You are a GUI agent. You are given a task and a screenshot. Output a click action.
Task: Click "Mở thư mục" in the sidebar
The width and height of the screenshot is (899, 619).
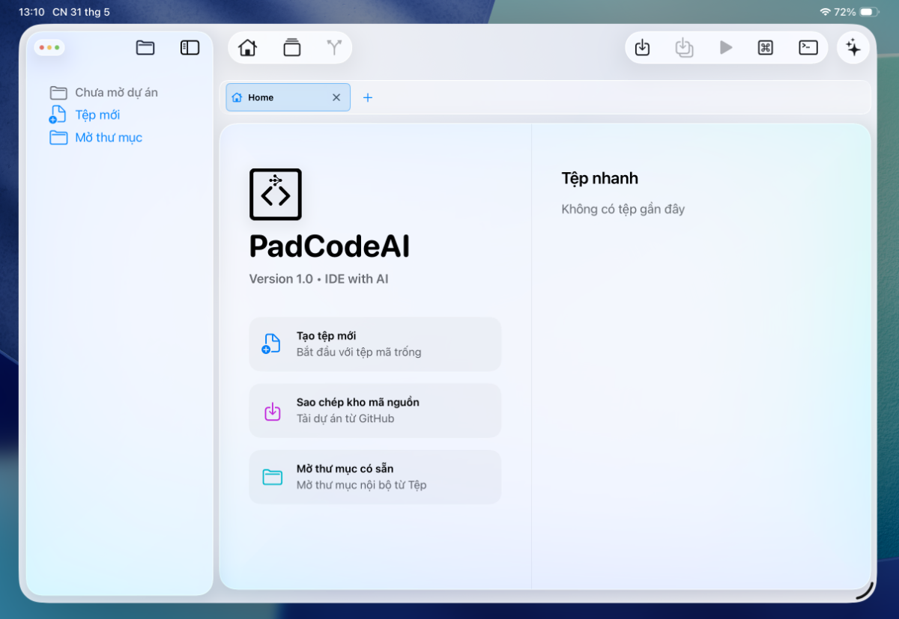click(109, 138)
